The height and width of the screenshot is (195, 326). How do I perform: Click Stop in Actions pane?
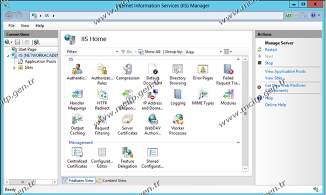click(269, 63)
